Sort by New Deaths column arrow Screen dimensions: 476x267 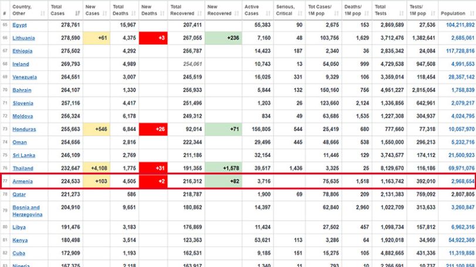163,13
